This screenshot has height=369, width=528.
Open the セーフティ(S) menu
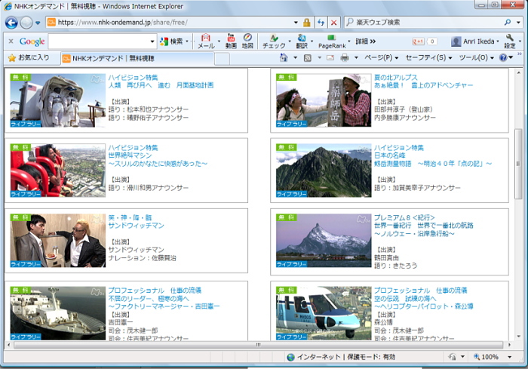pos(429,58)
